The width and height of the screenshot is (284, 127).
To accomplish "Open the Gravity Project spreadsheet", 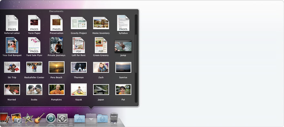I will click(79, 23).
